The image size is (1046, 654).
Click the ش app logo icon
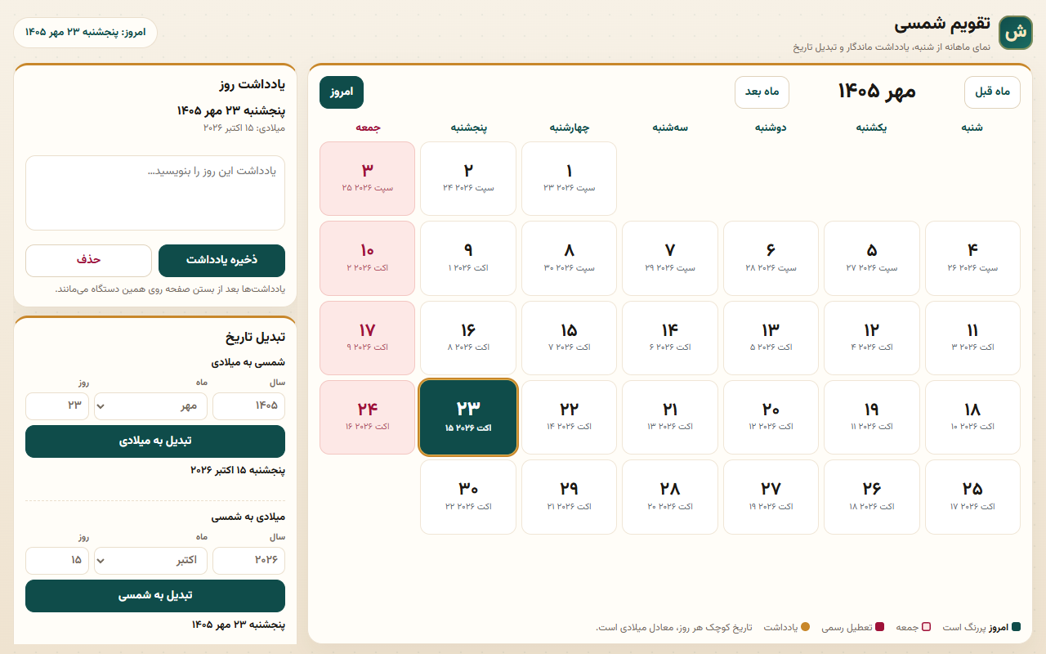[x=1016, y=33]
